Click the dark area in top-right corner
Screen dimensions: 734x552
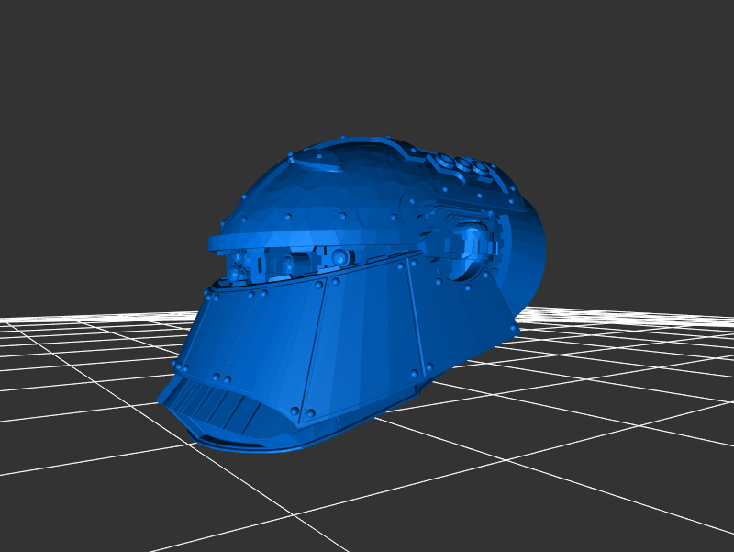coord(697,37)
